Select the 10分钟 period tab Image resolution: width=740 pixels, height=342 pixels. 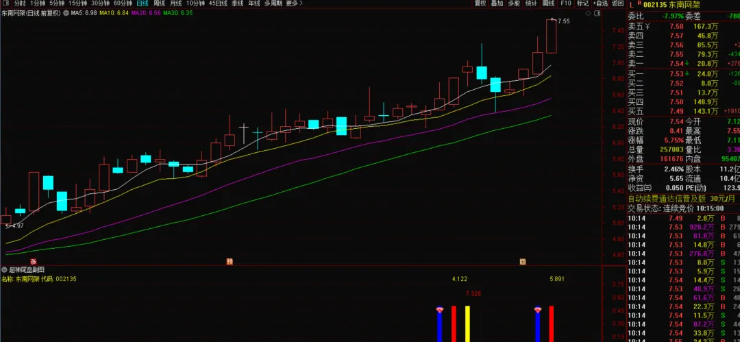195,3
